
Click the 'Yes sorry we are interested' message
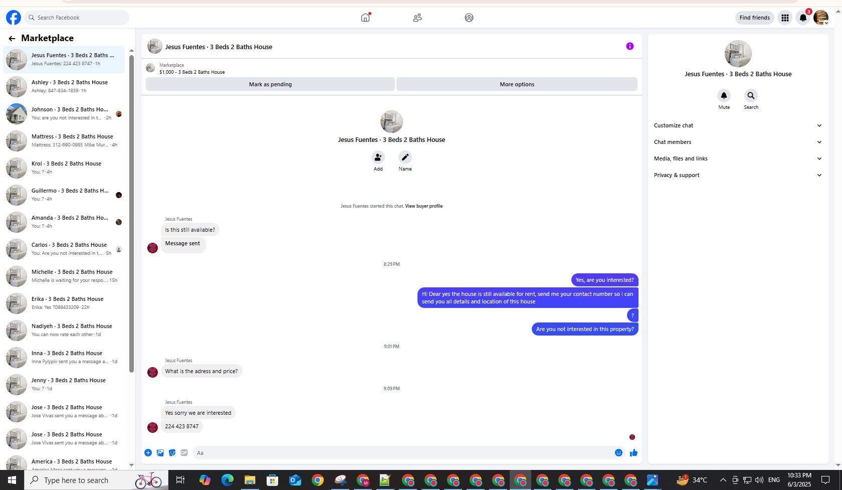pyautogui.click(x=198, y=413)
